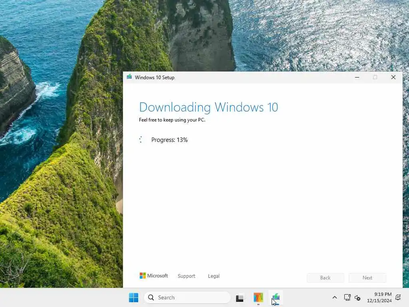Expand the hidden system tray icons chevron

[x=335, y=297]
